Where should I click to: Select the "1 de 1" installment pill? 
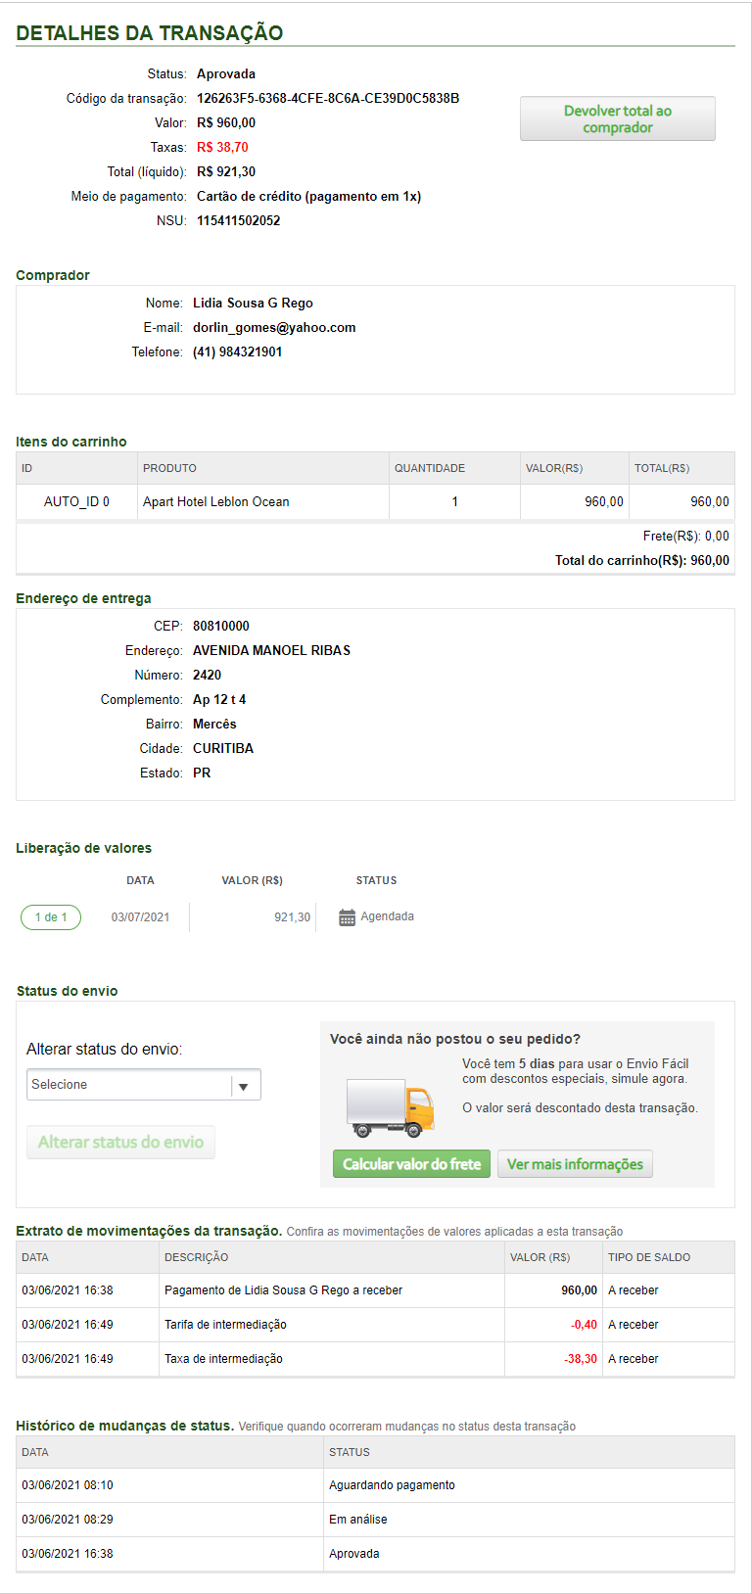point(51,917)
